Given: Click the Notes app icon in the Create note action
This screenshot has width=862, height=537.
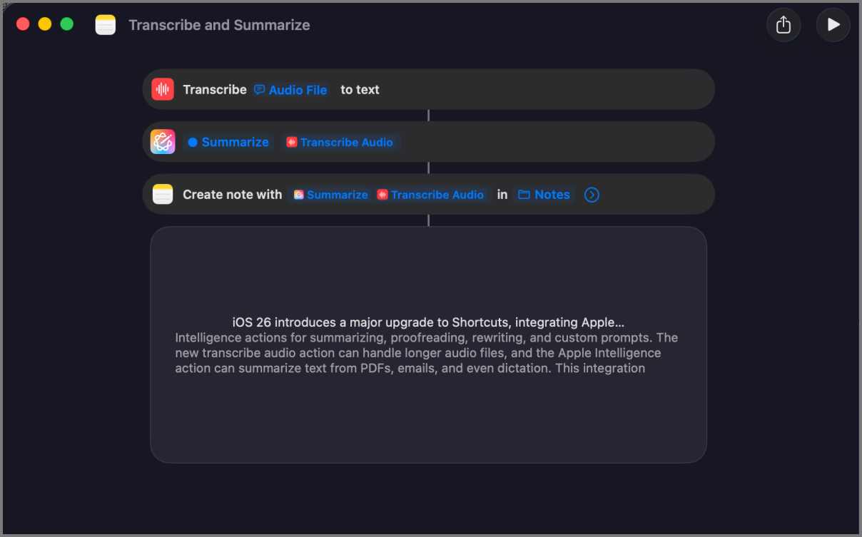Looking at the screenshot, I should click(x=163, y=194).
